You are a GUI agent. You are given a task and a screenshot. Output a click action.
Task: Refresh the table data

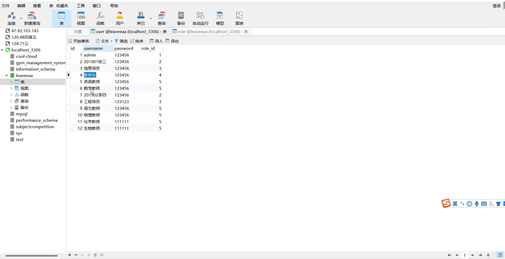tap(95, 255)
